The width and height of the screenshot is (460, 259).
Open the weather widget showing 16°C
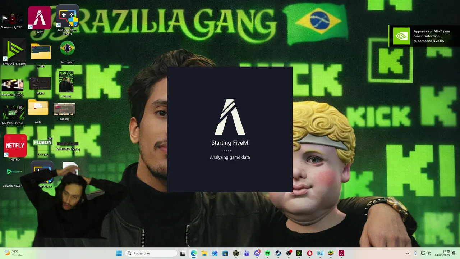point(14,253)
